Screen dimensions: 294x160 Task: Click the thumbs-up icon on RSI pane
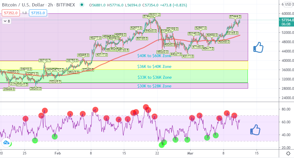(x=255, y=130)
